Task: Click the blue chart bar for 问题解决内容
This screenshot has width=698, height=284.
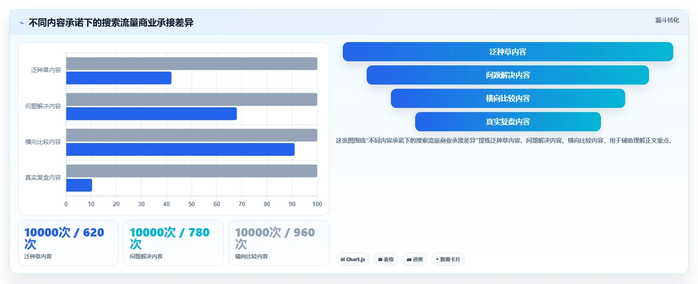Action: pos(152,114)
